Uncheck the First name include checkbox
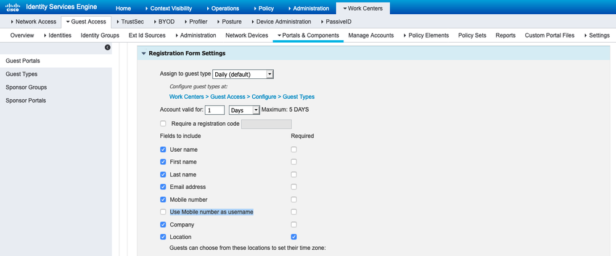This screenshot has width=616, height=256. point(163,162)
